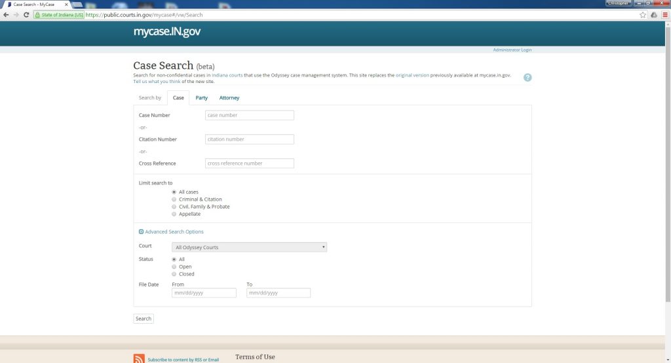Bookmark this page with the star icon
The height and width of the screenshot is (363, 671).
pyautogui.click(x=643, y=14)
